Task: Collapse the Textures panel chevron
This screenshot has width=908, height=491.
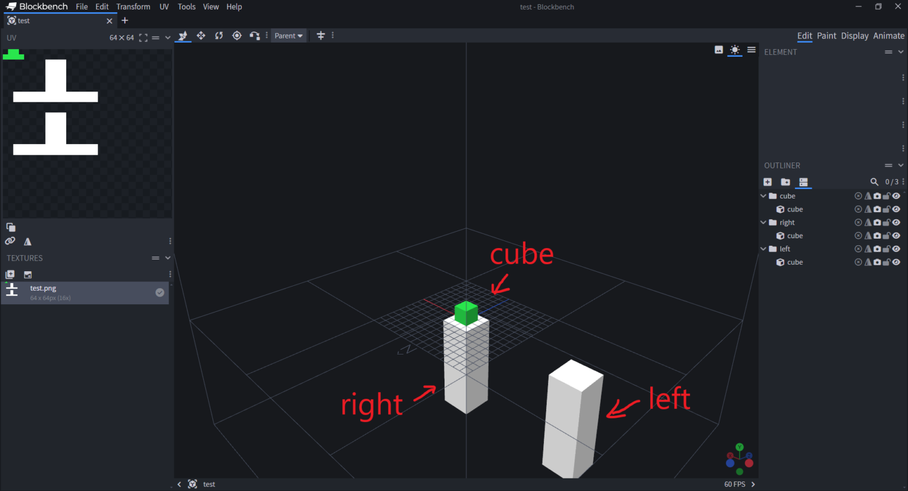Action: click(168, 258)
